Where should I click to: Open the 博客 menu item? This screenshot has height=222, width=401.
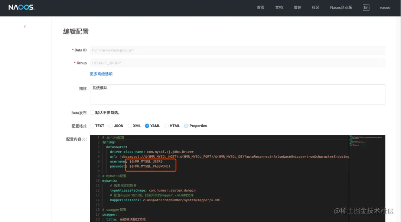[297, 8]
